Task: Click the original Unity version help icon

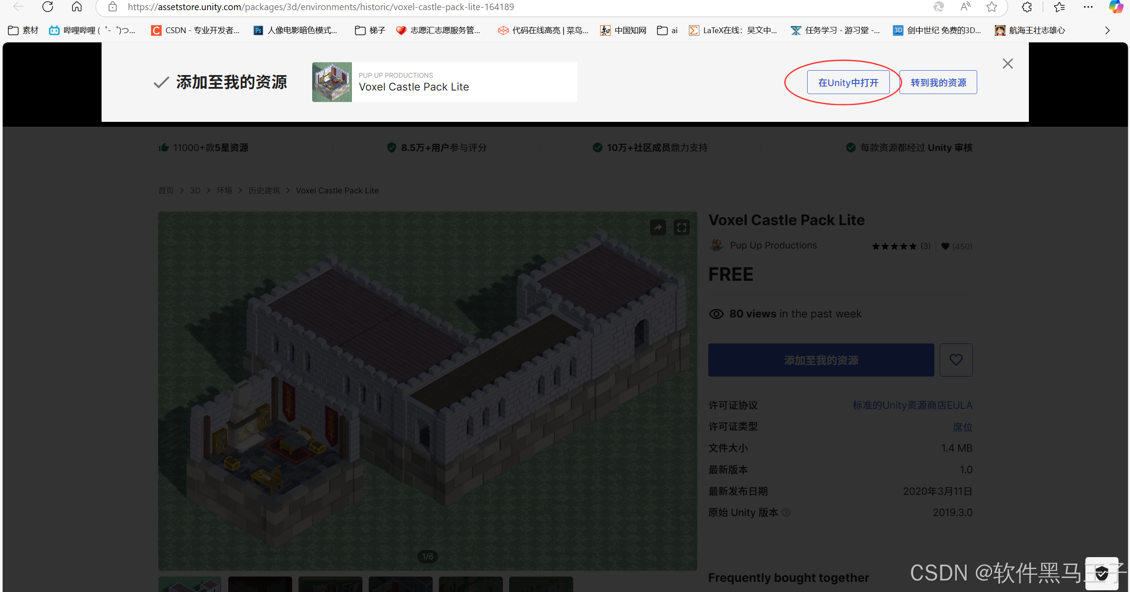Action: 786,513
